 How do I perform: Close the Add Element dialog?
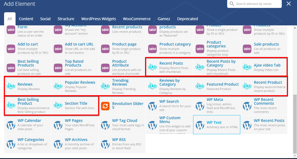click(289, 4)
